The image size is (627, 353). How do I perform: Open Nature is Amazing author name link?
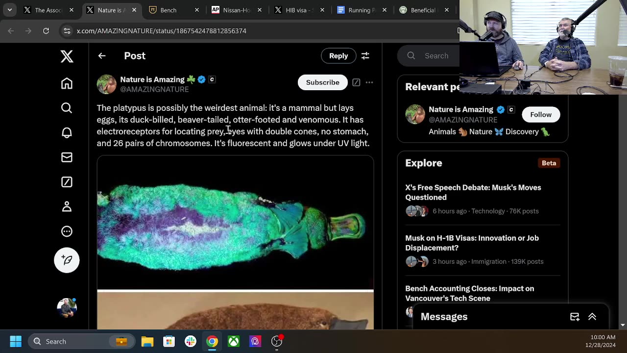click(152, 79)
